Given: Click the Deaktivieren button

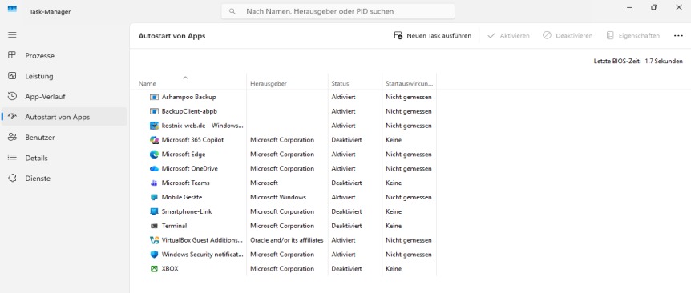Looking at the screenshot, I should pyautogui.click(x=568, y=36).
